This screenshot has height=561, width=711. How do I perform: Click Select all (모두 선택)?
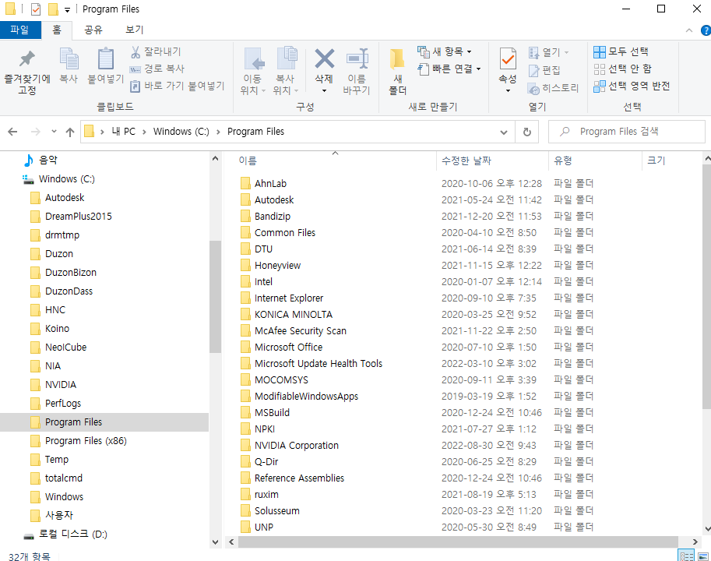[621, 51]
